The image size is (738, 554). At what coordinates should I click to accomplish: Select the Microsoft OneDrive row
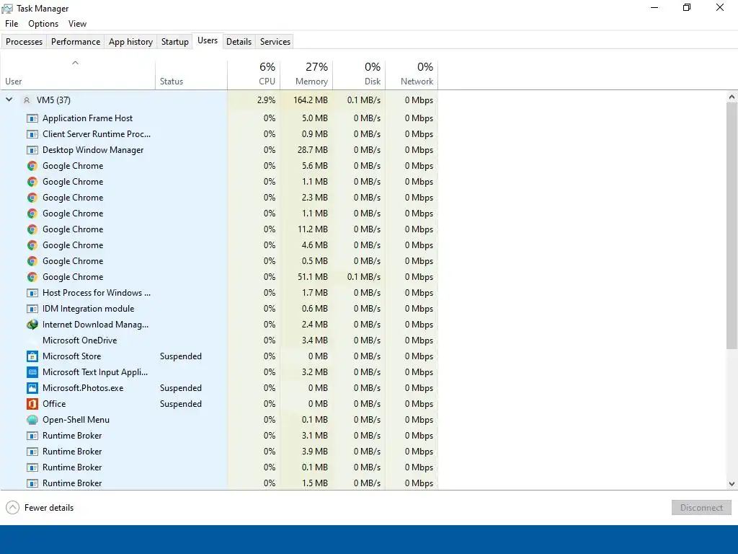tap(219, 340)
